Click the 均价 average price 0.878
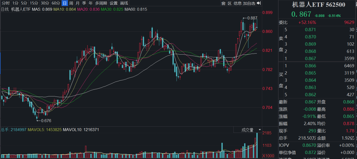This screenshot has height=159, width=357. [x=349, y=124]
